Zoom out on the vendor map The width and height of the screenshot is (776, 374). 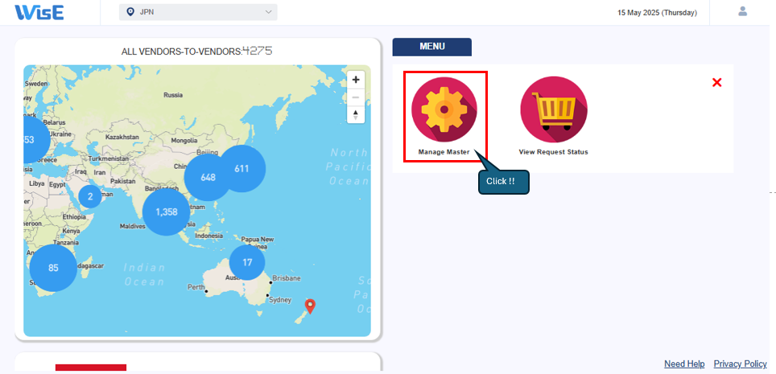point(356,97)
